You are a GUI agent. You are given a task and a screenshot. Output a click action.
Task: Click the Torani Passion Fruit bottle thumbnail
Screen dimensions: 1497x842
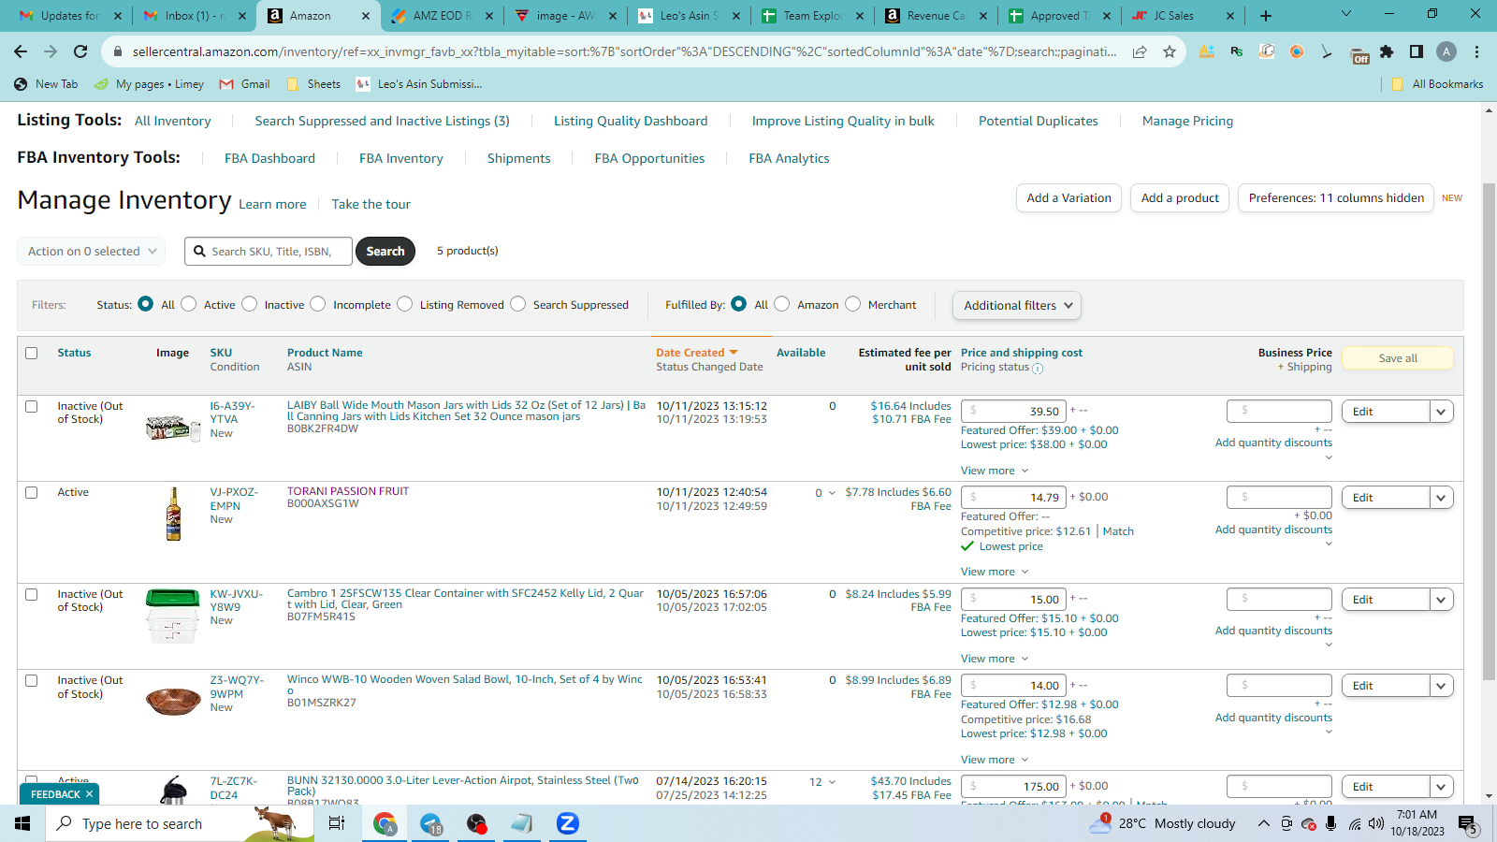tap(173, 514)
